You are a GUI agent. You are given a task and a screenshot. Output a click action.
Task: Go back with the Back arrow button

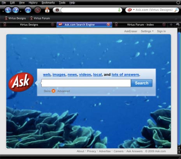(x=8, y=10)
